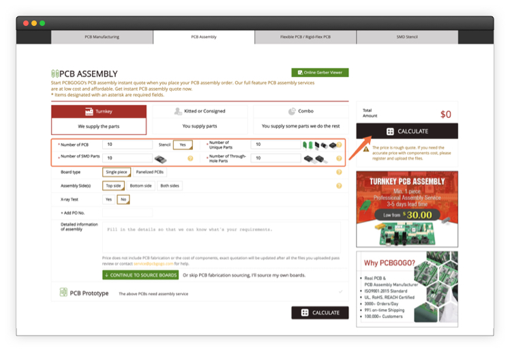The height and width of the screenshot is (352, 510).
Task: Click the Gerber Viewer button icon
Action: (300, 72)
